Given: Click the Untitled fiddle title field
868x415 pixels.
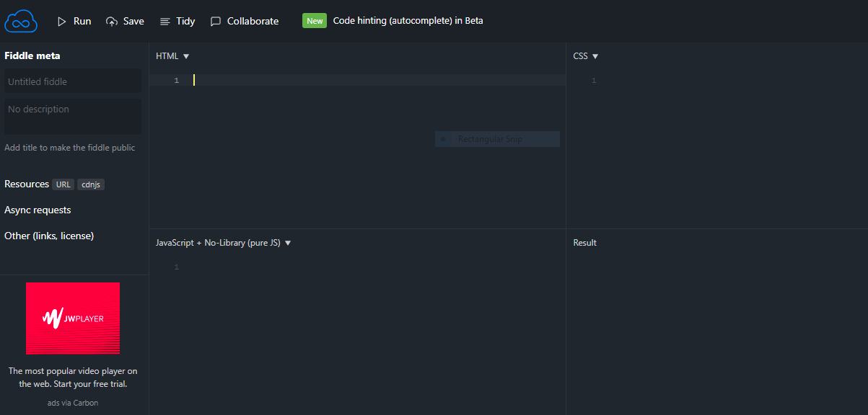Looking at the screenshot, I should point(73,81).
